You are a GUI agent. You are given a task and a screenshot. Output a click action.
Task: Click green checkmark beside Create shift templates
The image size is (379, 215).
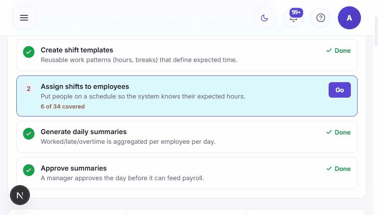pos(29,52)
